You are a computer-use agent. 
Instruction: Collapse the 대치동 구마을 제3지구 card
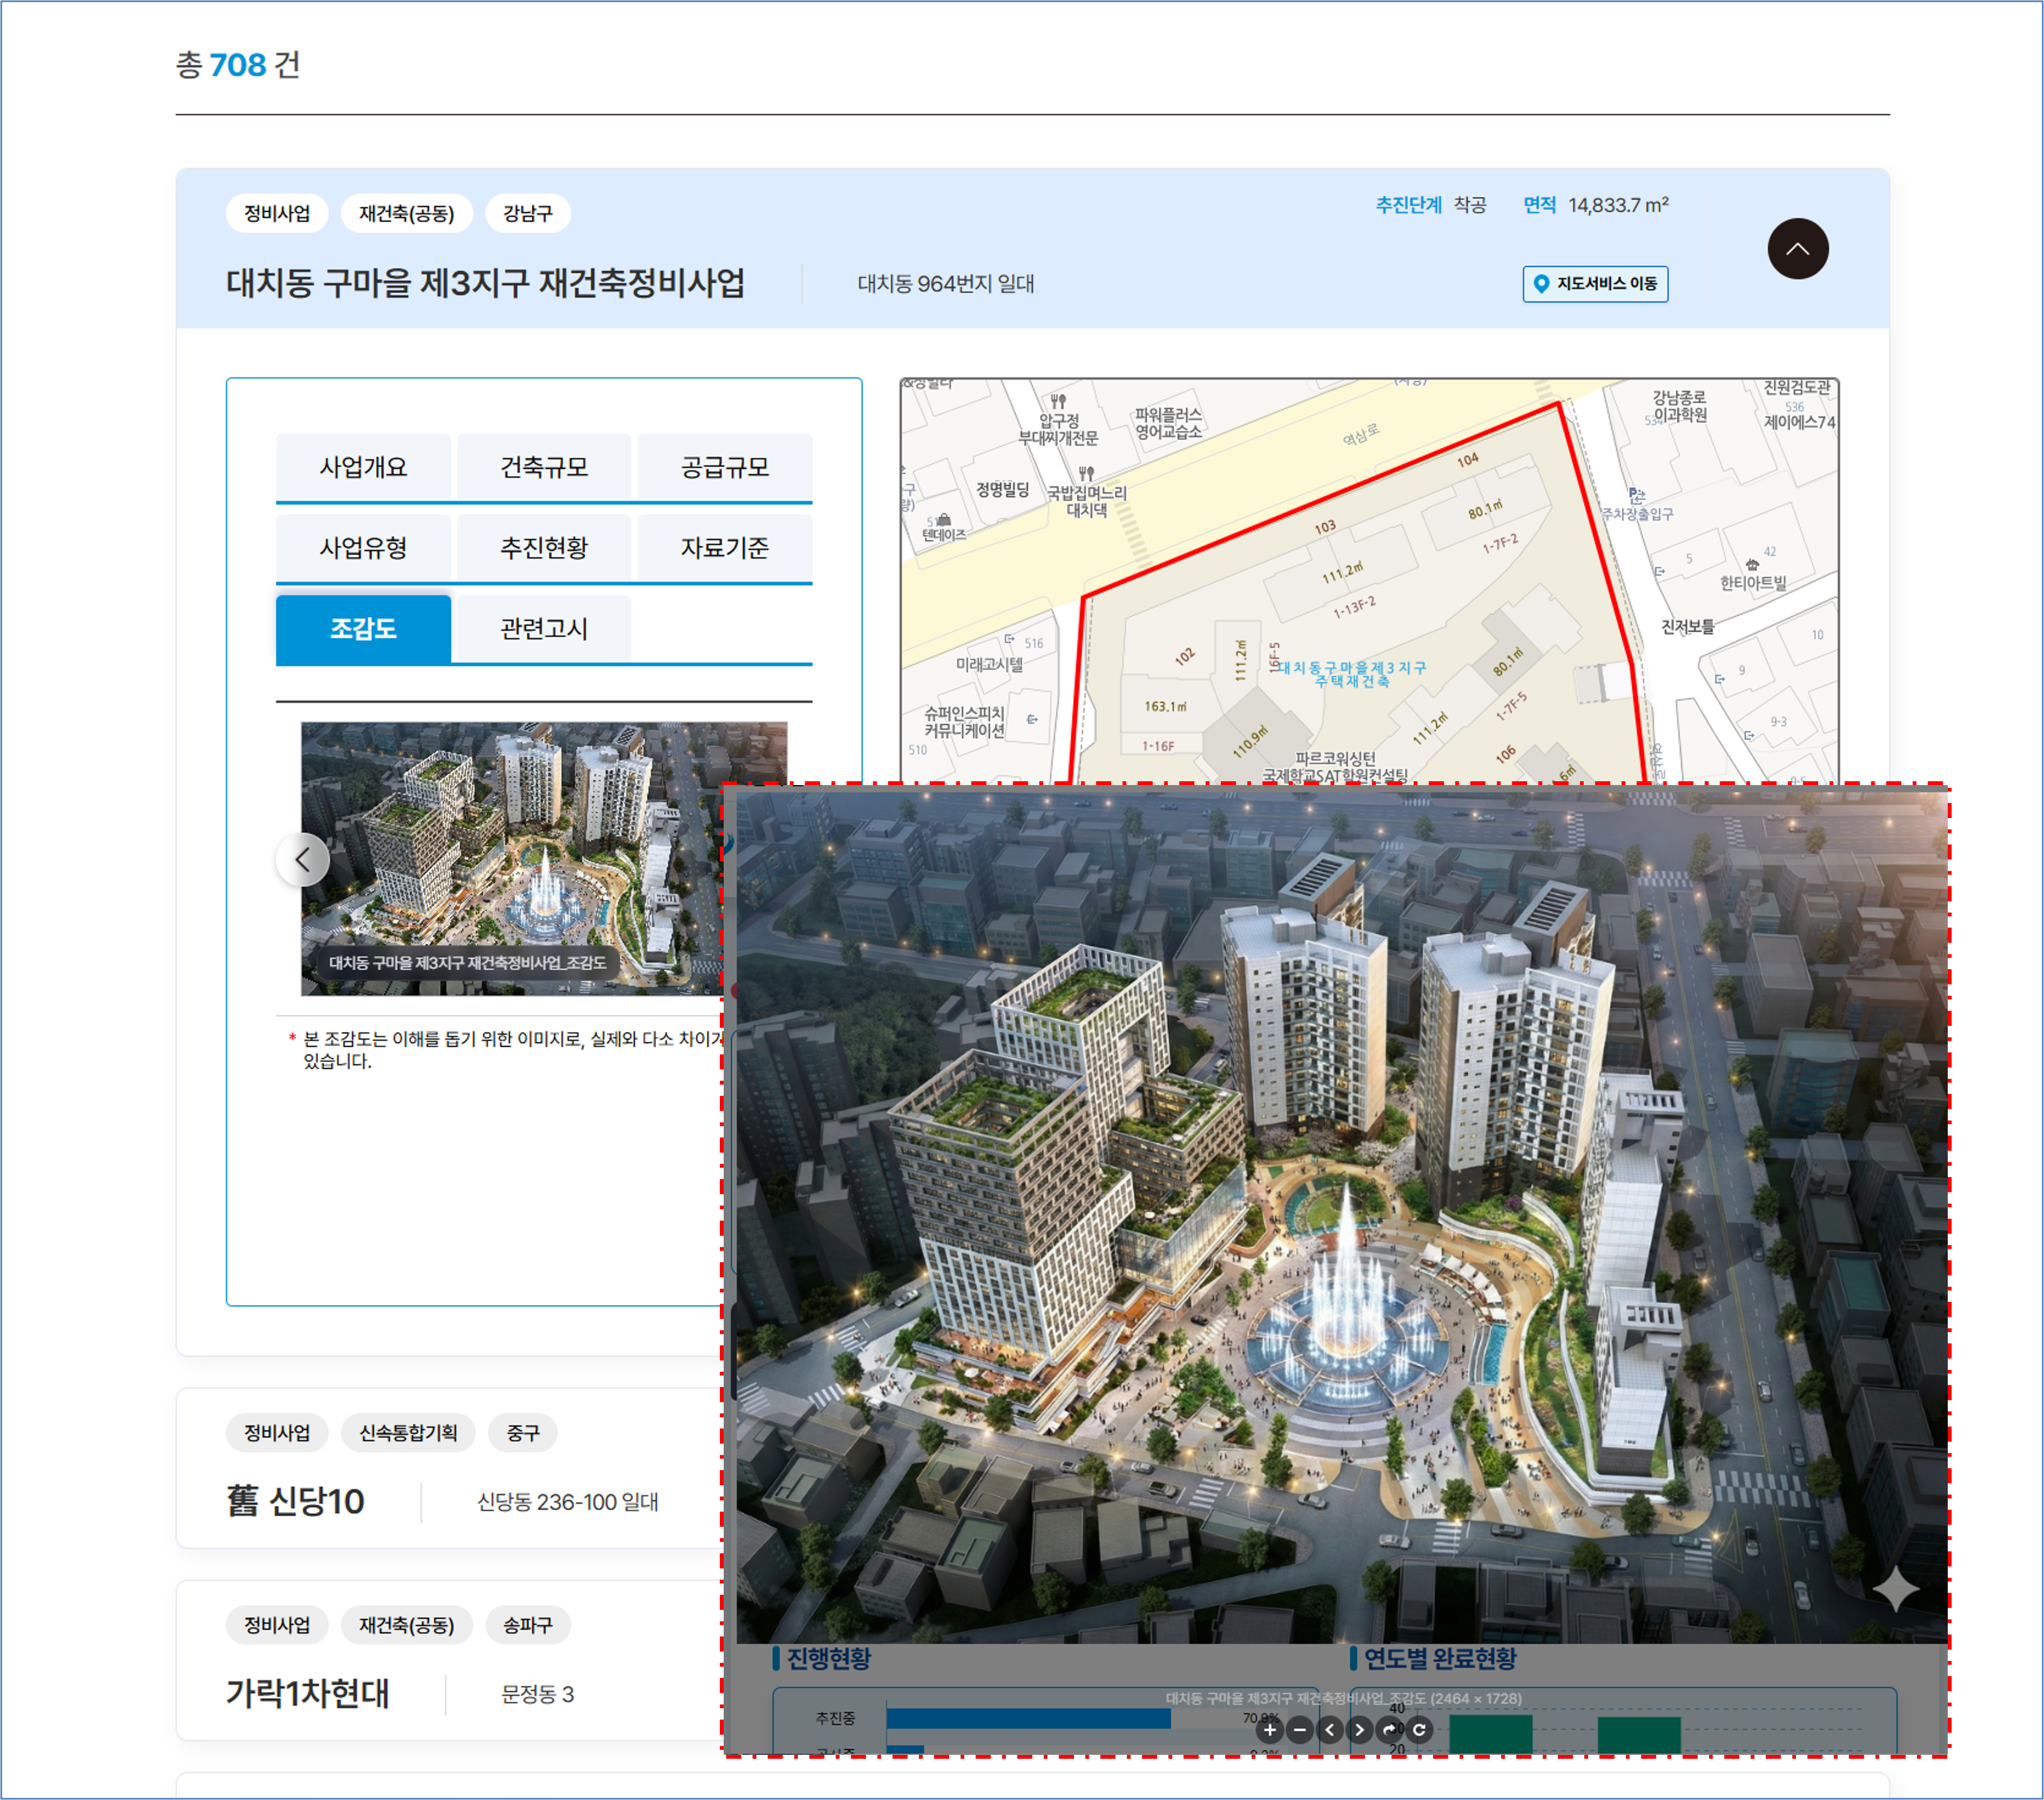point(1797,248)
